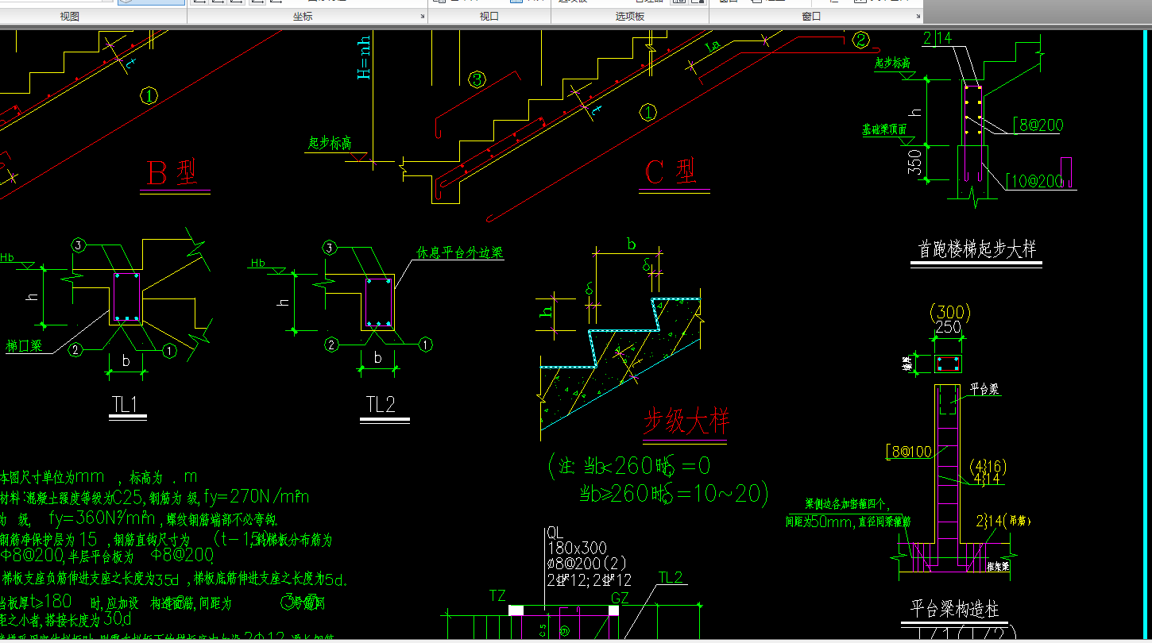Select the "GZ" column label
Viewport: 1152px width, 643px height.
[620, 596]
